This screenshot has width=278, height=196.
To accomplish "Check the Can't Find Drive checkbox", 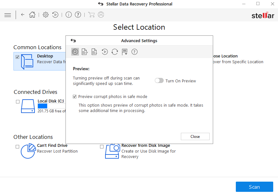I will pyautogui.click(x=17, y=147).
